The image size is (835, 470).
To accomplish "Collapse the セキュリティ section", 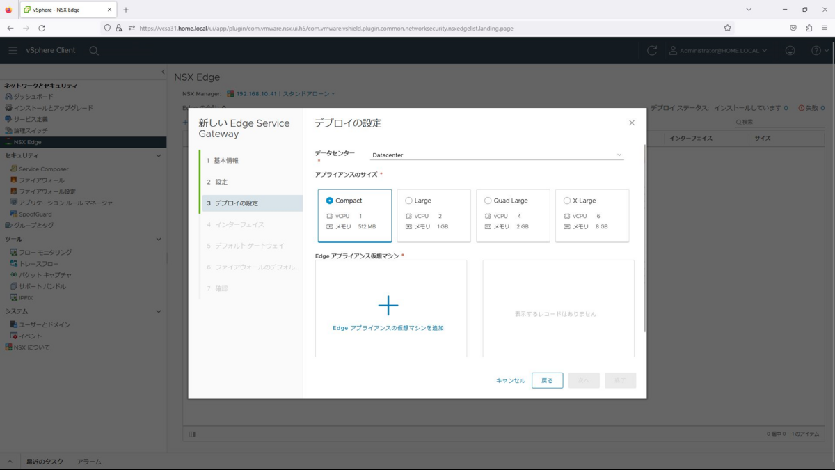I will [x=159, y=156].
